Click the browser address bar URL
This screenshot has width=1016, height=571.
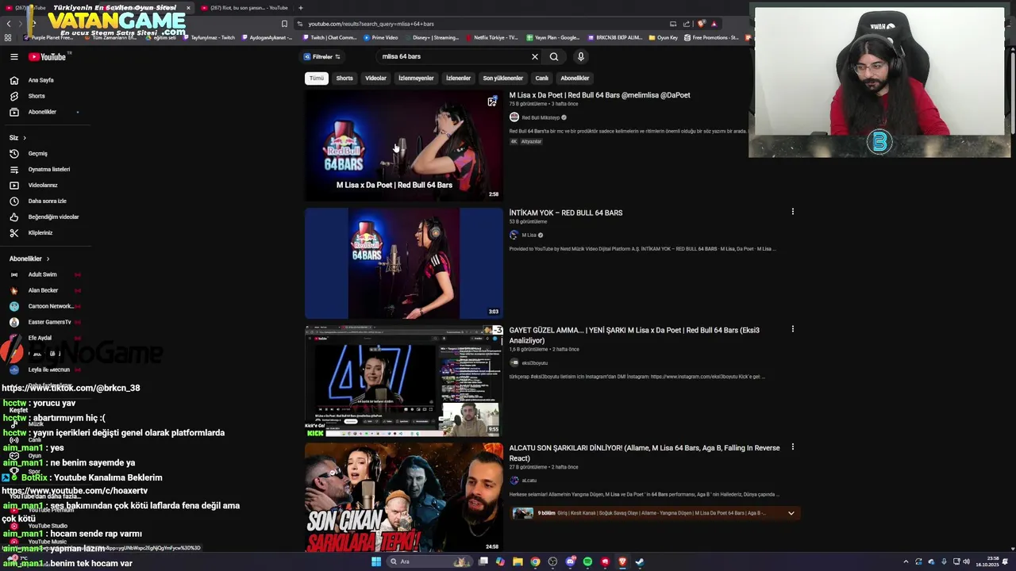371,24
